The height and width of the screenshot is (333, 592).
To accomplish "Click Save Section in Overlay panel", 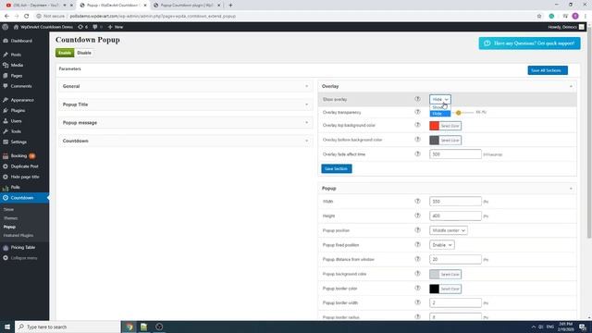I will pyautogui.click(x=337, y=168).
